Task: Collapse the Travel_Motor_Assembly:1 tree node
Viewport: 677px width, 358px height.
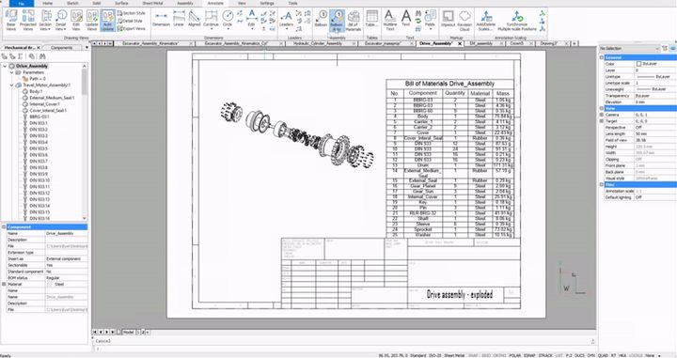Action: pyautogui.click(x=11, y=86)
